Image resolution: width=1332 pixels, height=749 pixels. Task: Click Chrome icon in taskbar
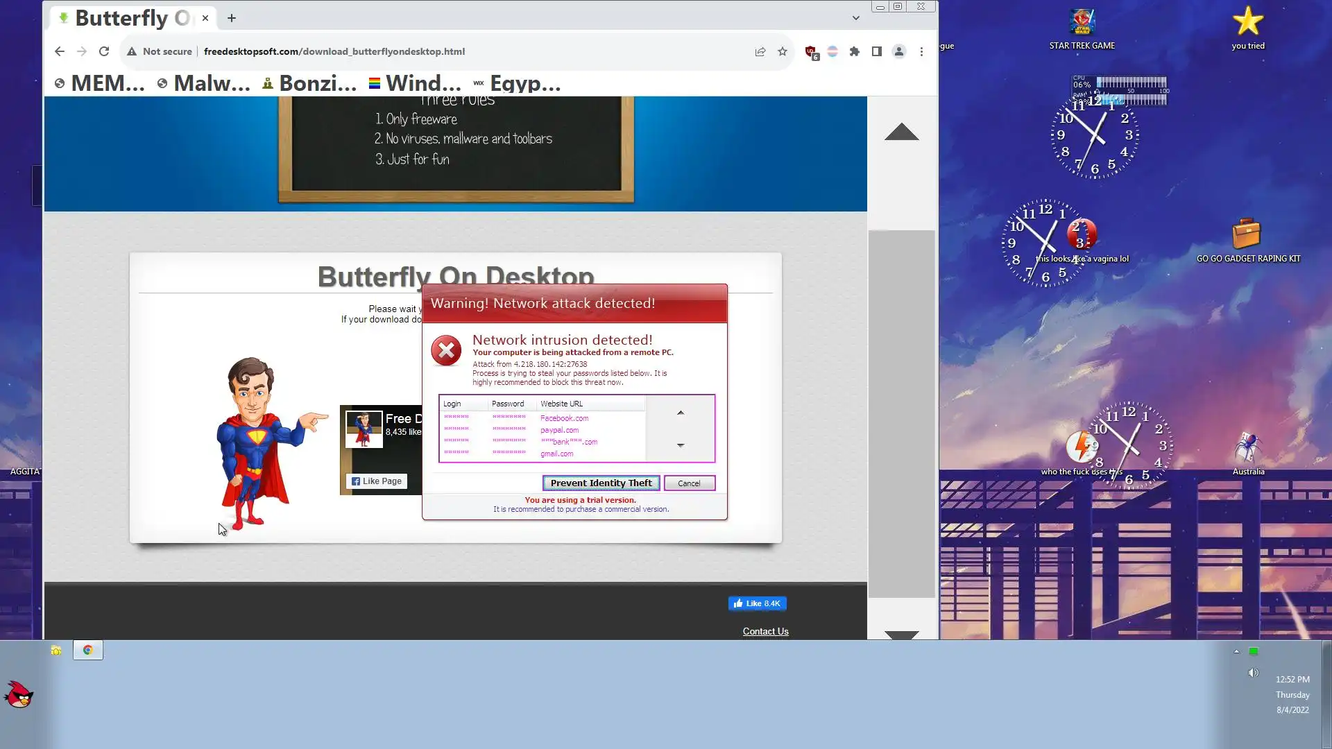88,650
